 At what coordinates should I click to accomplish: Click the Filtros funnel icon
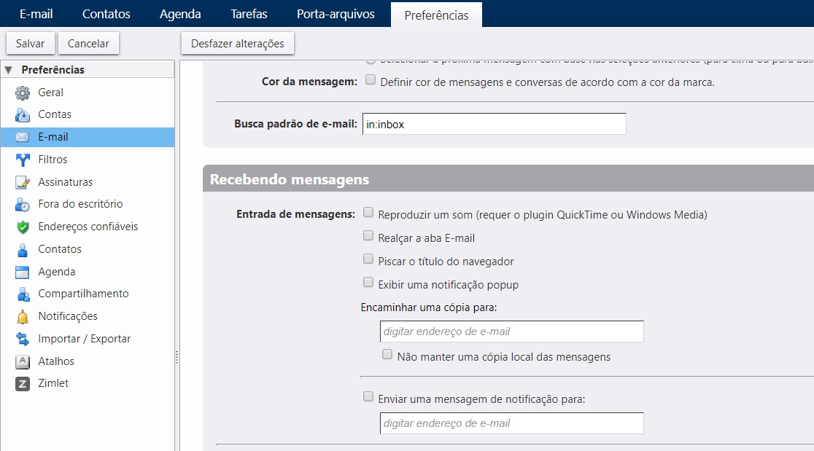(23, 160)
